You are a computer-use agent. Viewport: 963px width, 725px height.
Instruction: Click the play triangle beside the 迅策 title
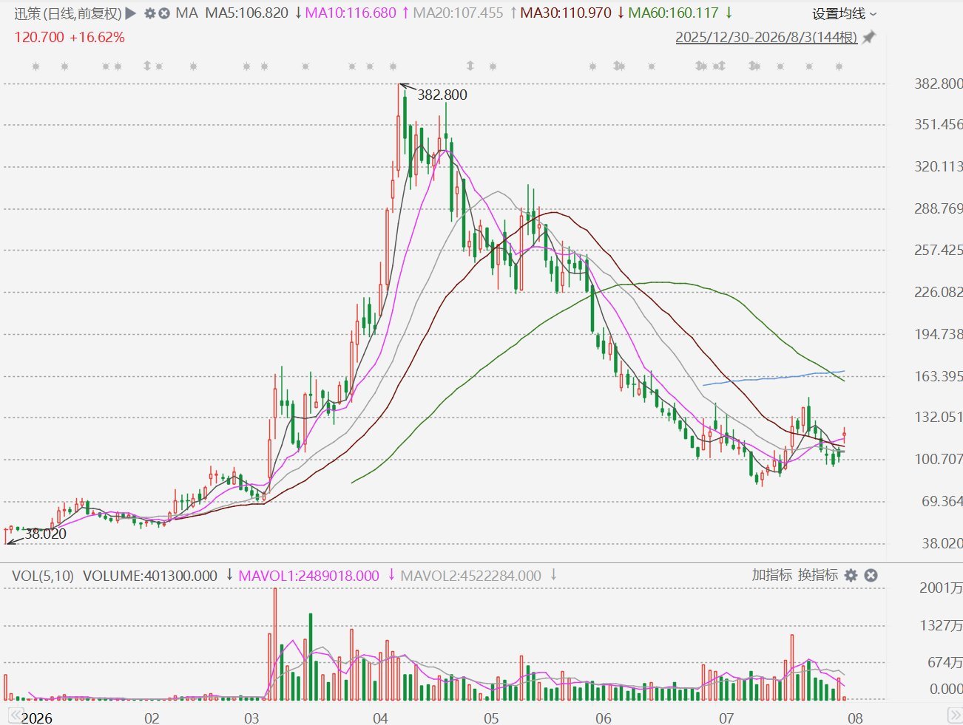pyautogui.click(x=131, y=13)
